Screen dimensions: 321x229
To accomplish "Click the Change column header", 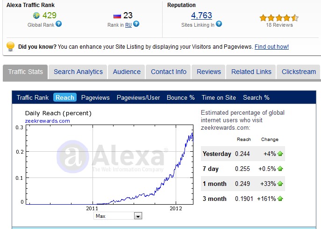I will (x=270, y=140).
